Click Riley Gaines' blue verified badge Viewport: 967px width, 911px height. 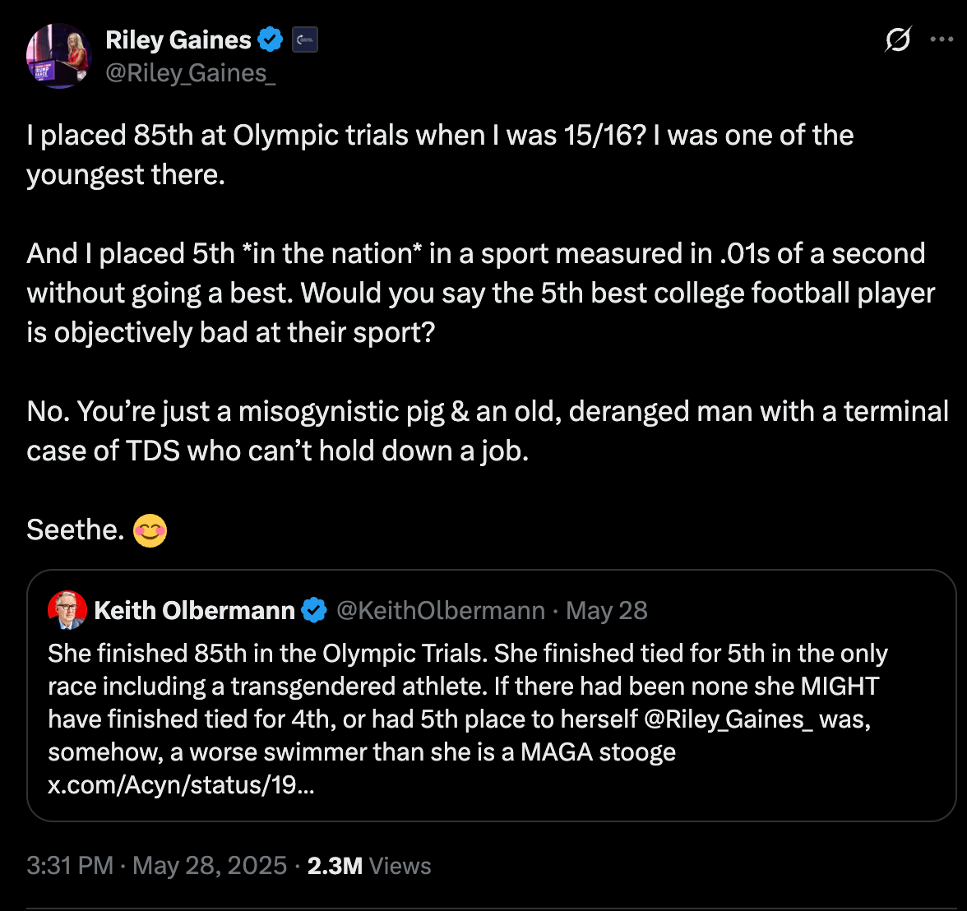271,39
